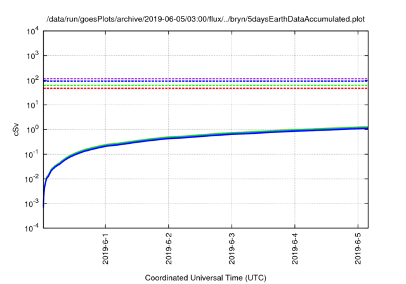
Task: Click the 2019-6-1 date tick label
Action: click(x=105, y=248)
